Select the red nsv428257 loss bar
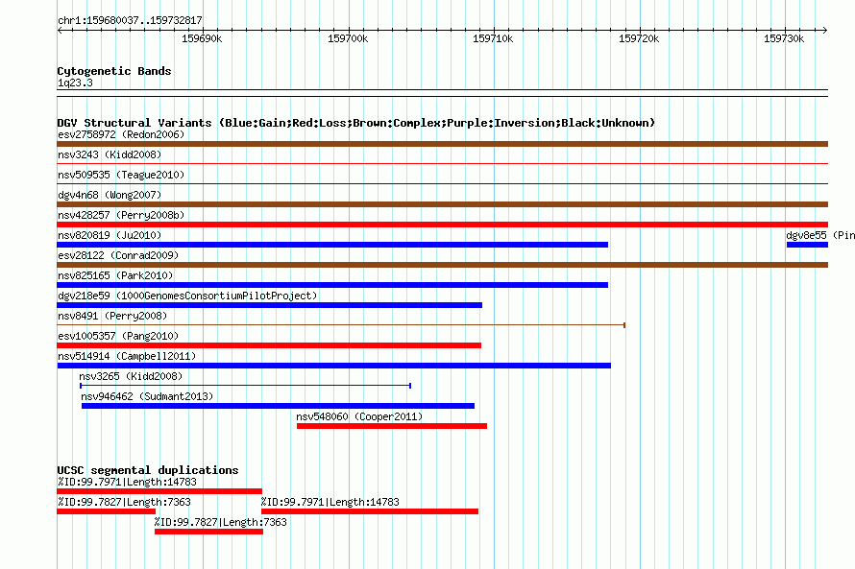The height and width of the screenshot is (569, 855). (442, 225)
